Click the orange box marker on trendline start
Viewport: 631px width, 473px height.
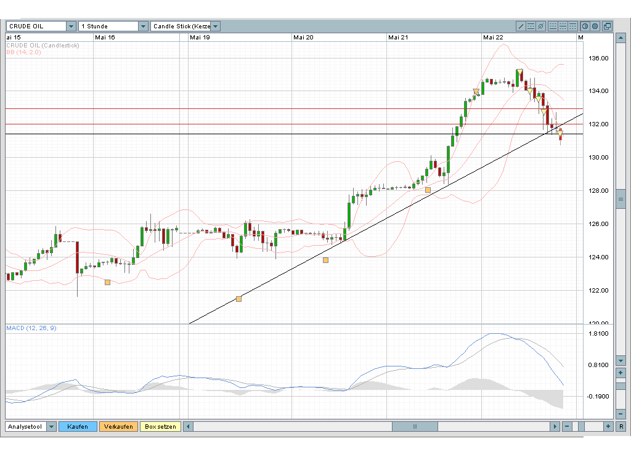point(238,299)
